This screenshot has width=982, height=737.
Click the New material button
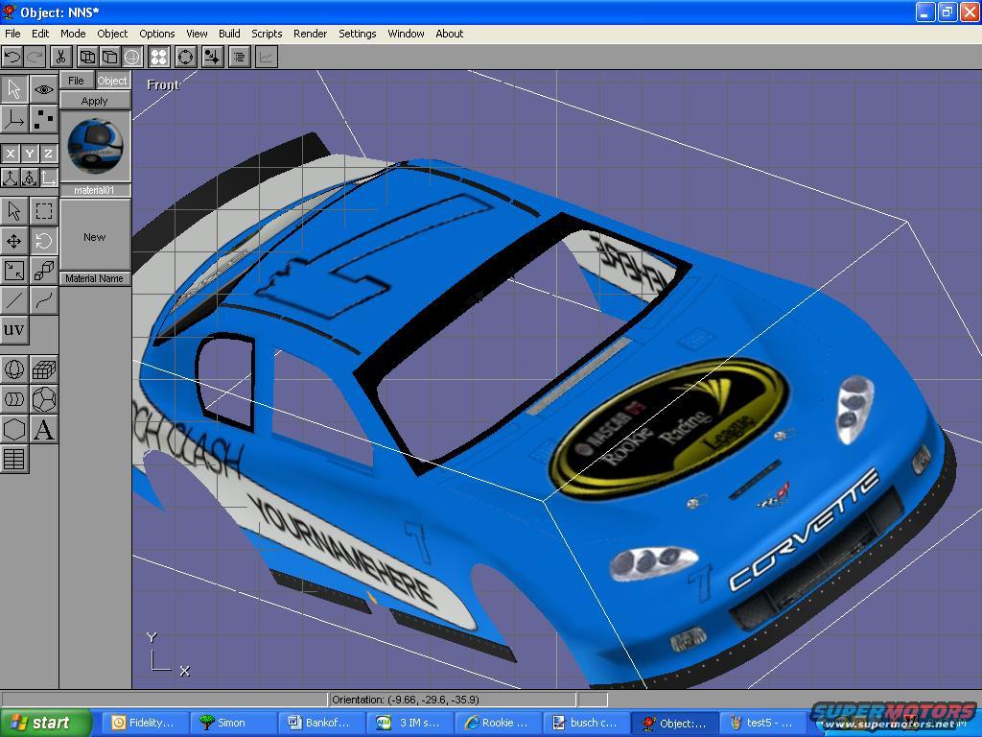[95, 237]
